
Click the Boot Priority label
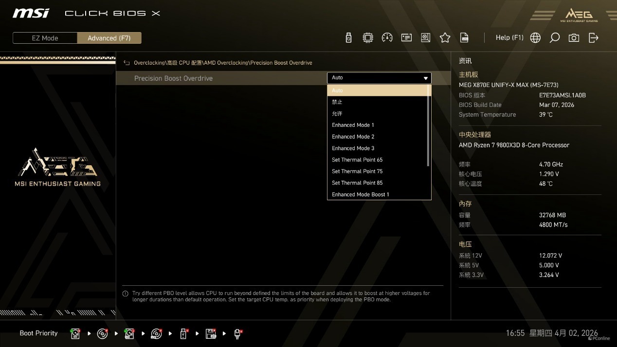coord(38,333)
